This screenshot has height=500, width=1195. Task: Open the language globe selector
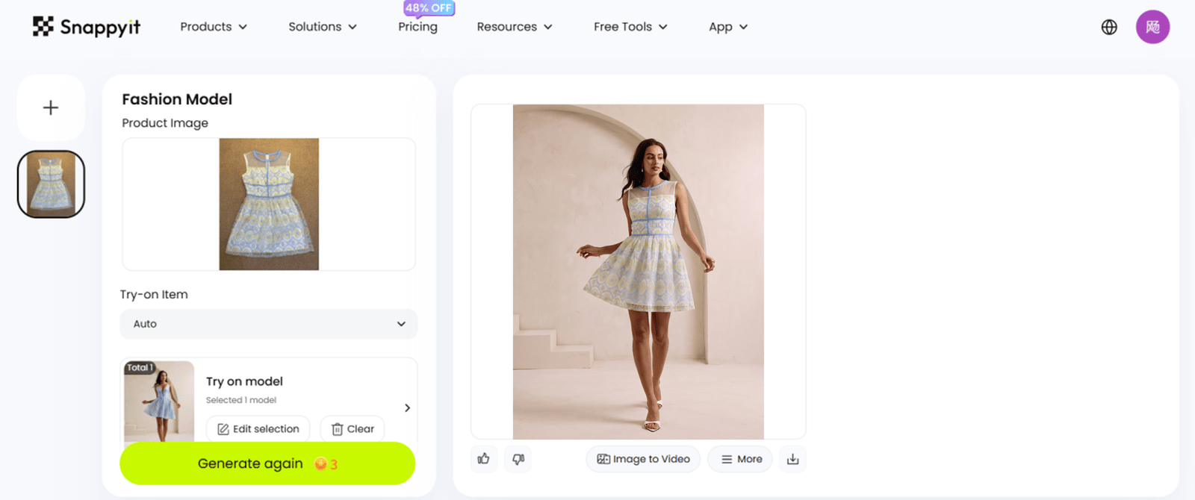1109,27
